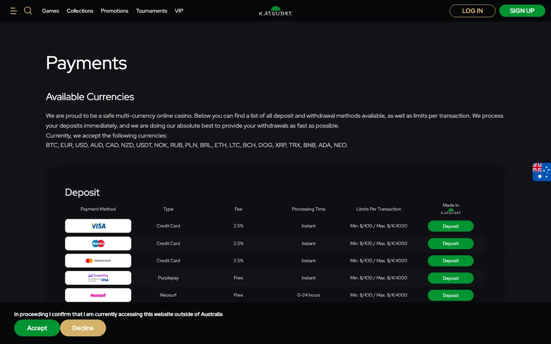Open the search magnifier icon
The height and width of the screenshot is (344, 551).
click(28, 11)
